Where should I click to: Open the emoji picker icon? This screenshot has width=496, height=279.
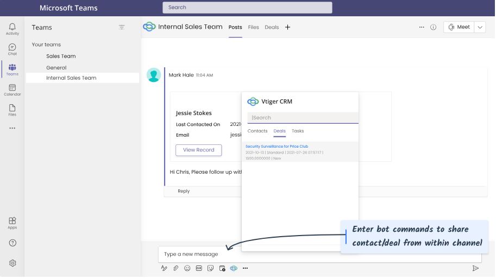[x=187, y=268]
